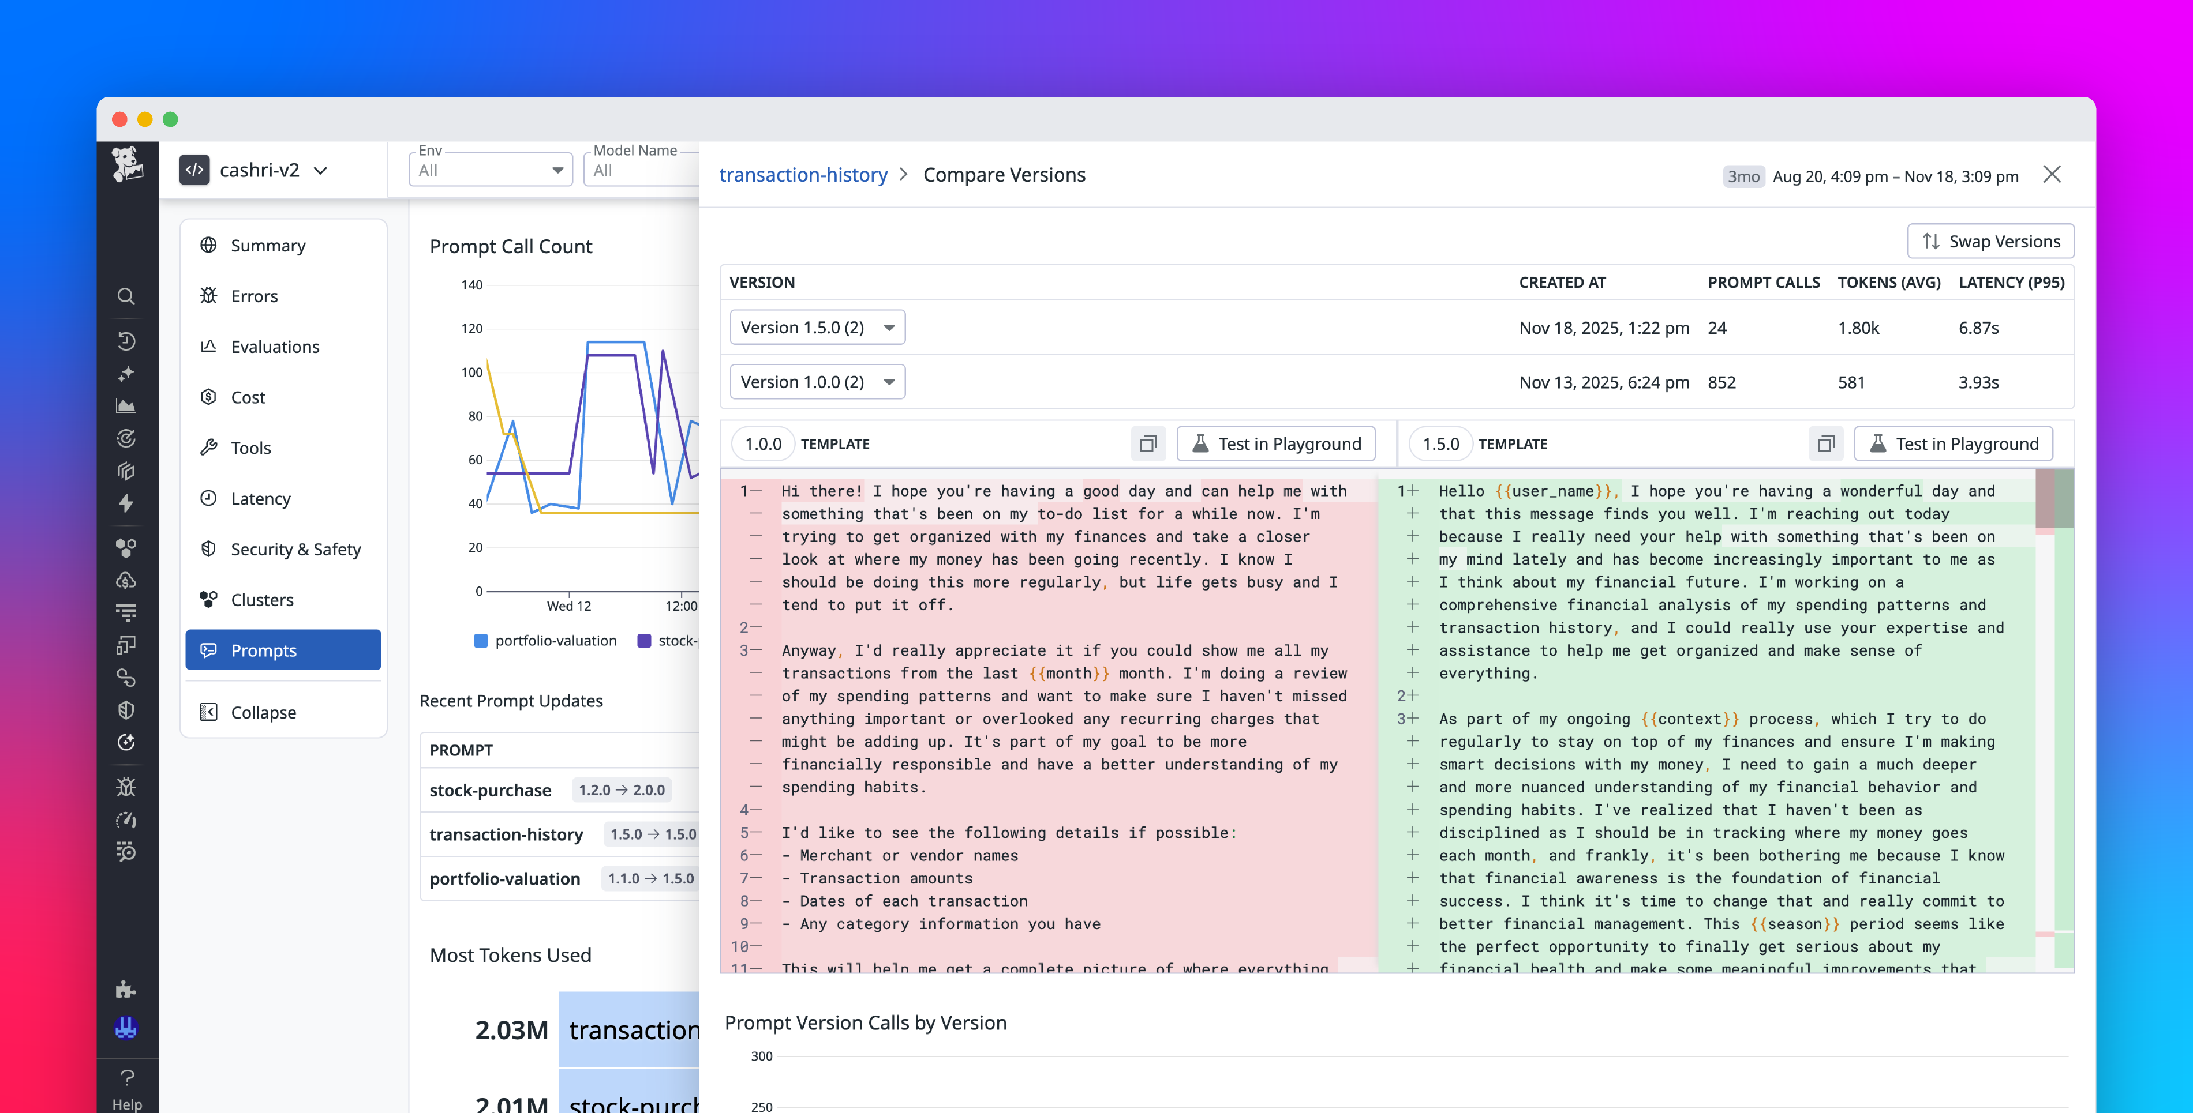Open the search panel from the sidebar magnifier icon

[127, 297]
